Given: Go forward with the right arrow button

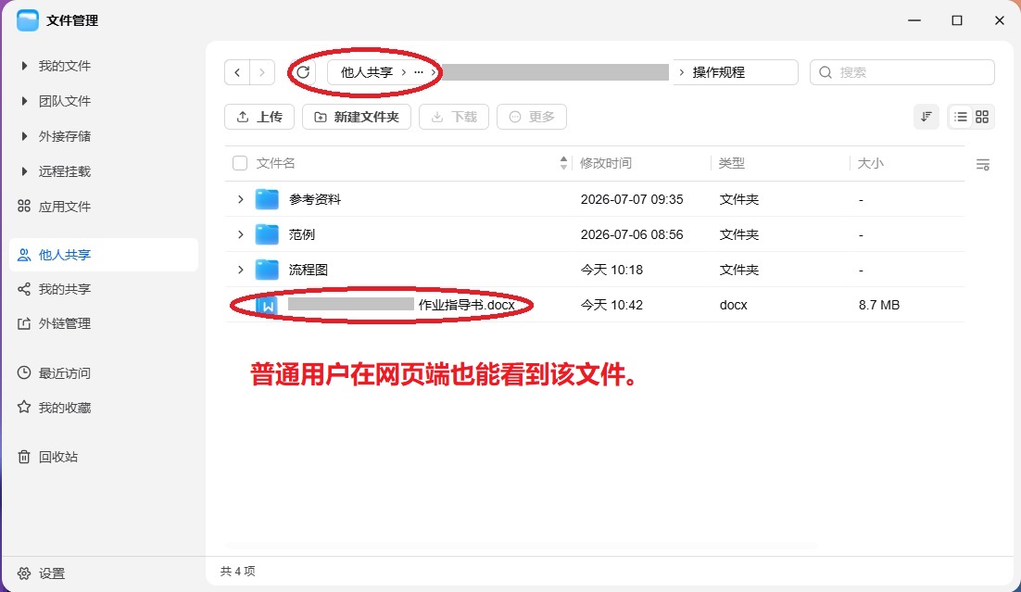Looking at the screenshot, I should (x=262, y=72).
